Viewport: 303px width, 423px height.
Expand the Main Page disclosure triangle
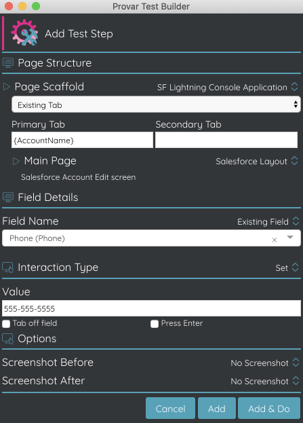pos(16,161)
